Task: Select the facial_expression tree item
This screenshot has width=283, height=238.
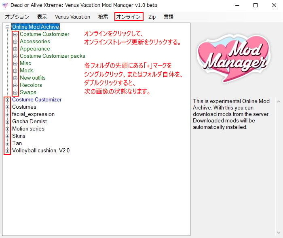Action: click(x=33, y=114)
